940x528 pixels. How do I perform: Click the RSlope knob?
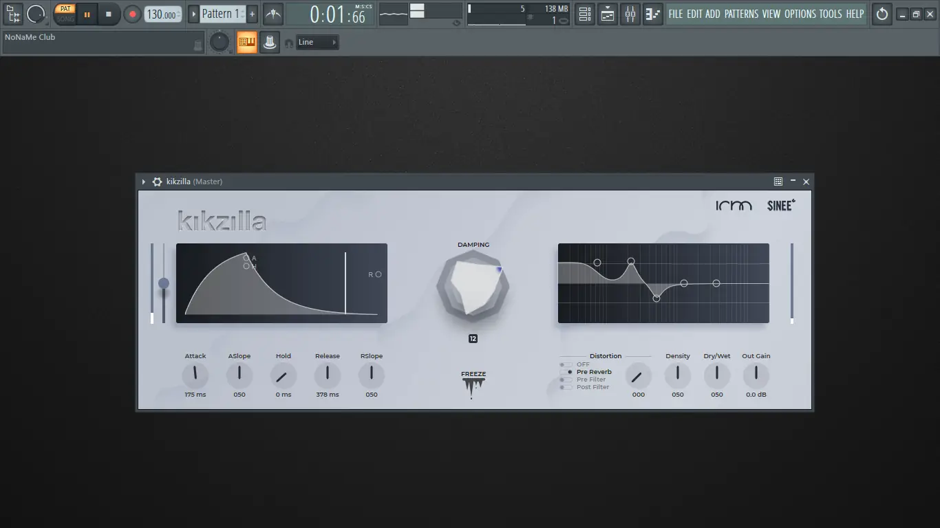click(372, 375)
